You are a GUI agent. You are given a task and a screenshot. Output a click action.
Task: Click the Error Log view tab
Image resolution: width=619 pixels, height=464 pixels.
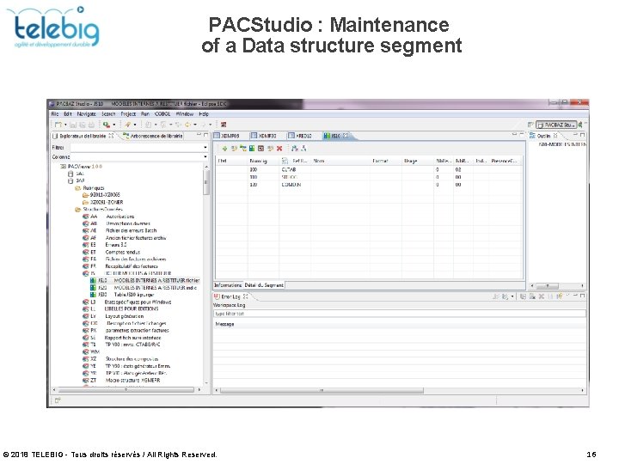pyautogui.click(x=231, y=296)
